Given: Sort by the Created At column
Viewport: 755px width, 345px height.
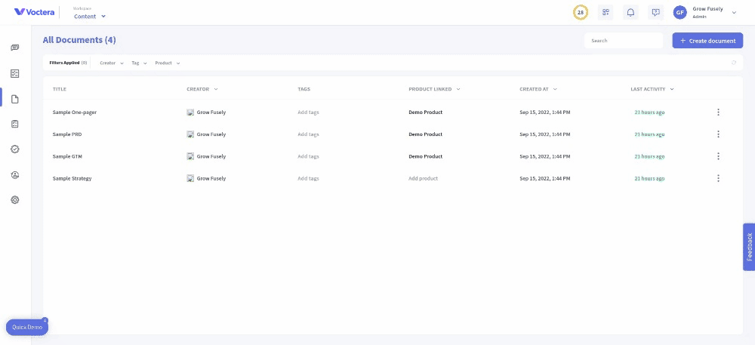Looking at the screenshot, I should (x=538, y=89).
